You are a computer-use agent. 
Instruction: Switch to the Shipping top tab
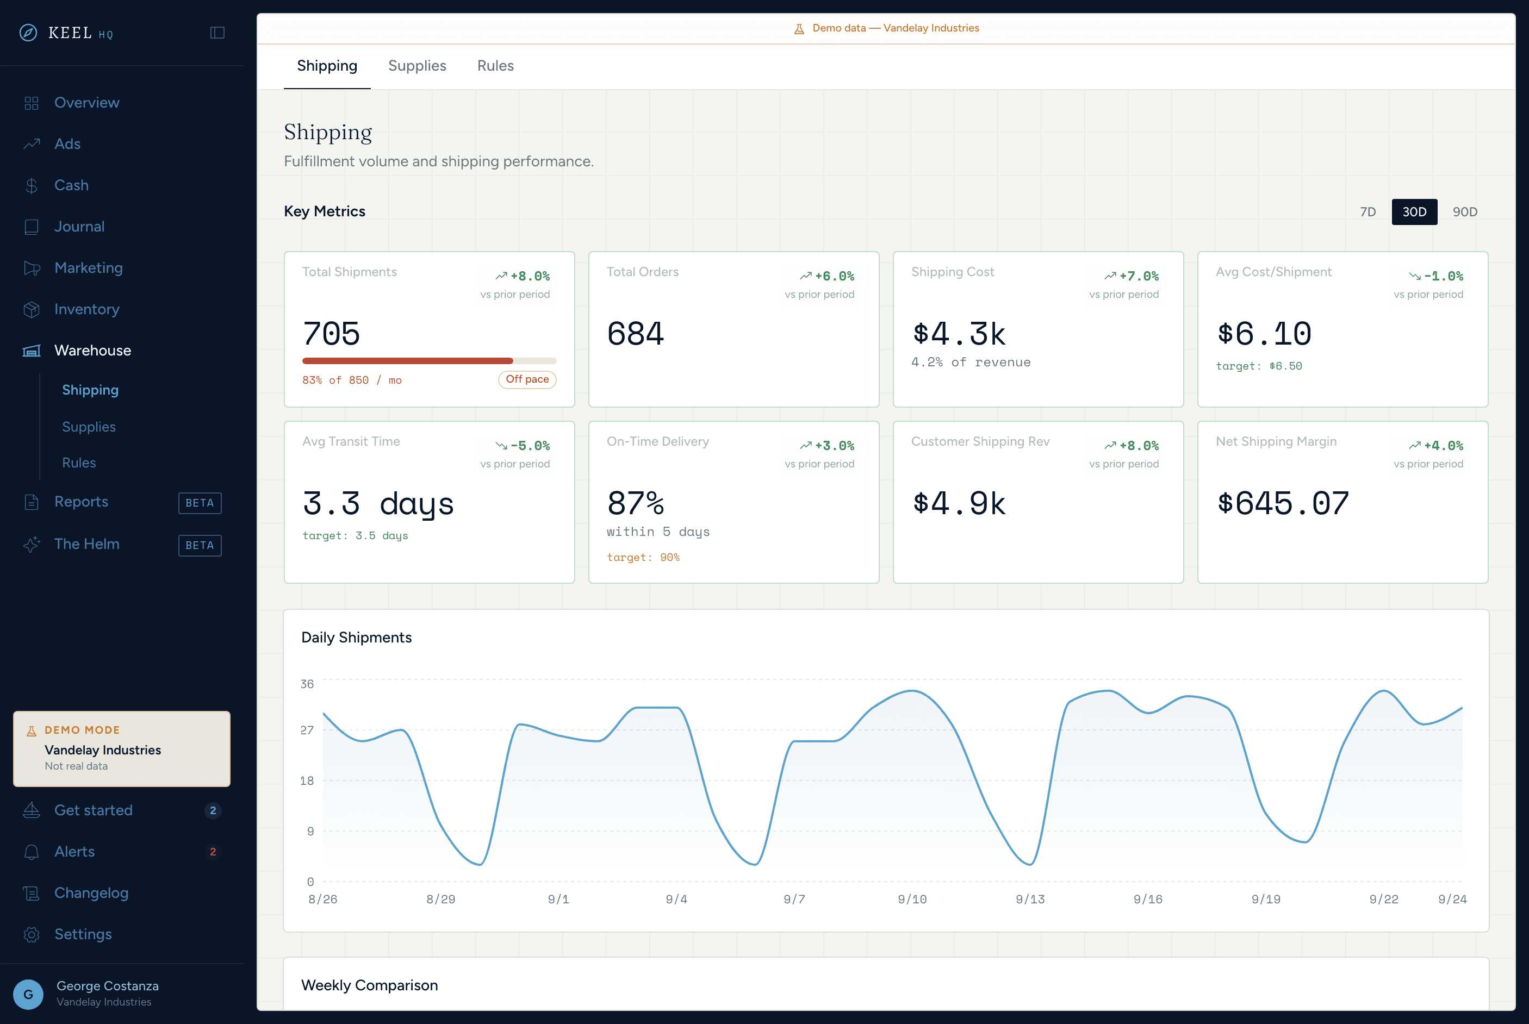tap(327, 66)
